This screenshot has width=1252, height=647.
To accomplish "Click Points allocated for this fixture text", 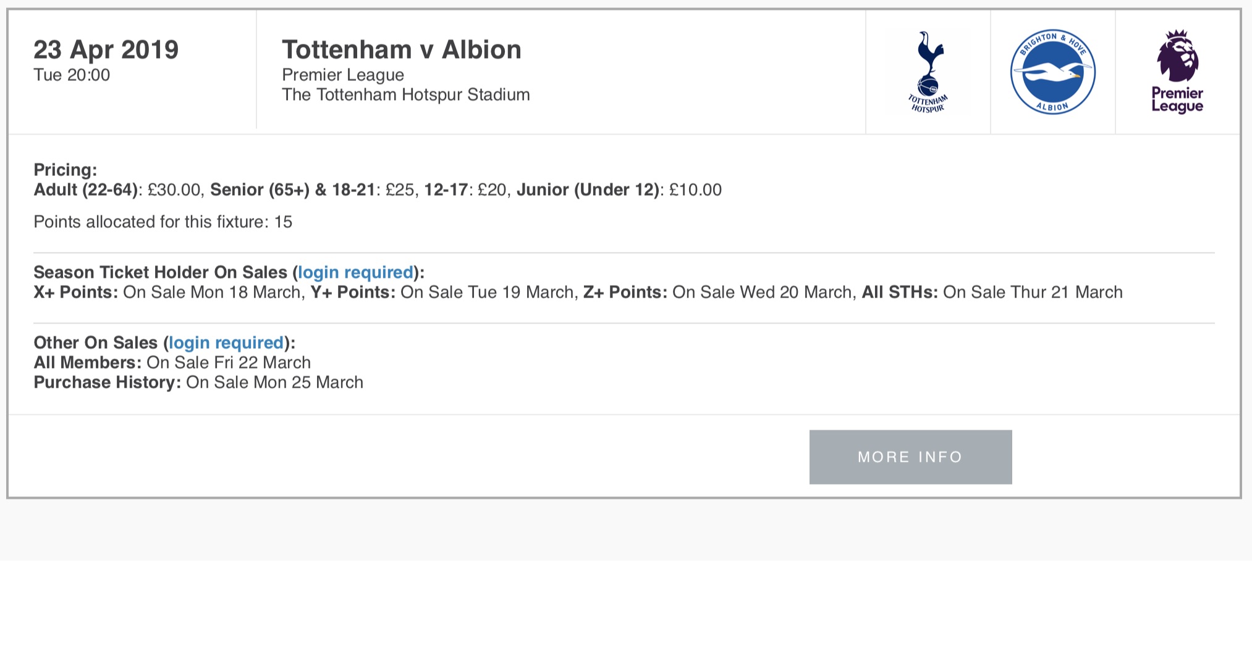I will pyautogui.click(x=163, y=222).
